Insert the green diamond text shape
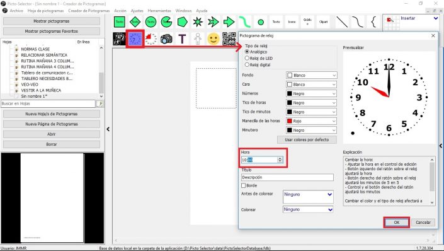The height and width of the screenshot is (251, 444). pos(135,22)
